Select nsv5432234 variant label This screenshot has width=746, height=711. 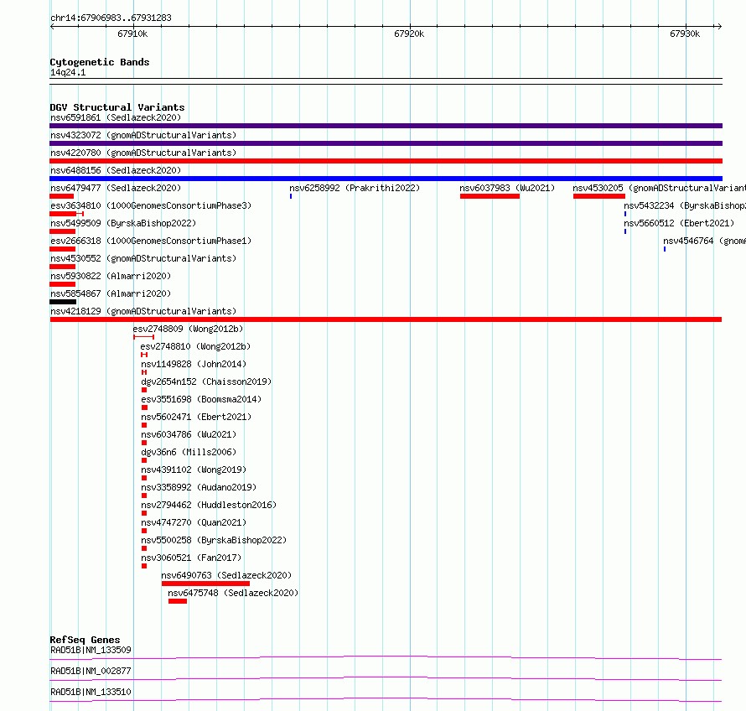[x=685, y=205]
